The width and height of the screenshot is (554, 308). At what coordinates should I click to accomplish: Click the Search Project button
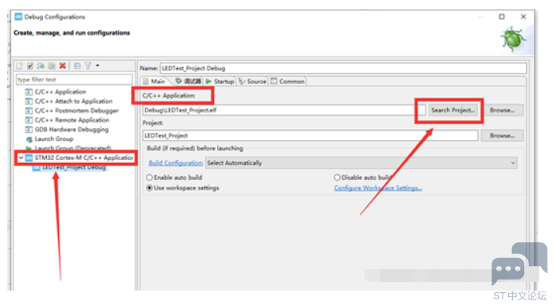click(x=453, y=110)
